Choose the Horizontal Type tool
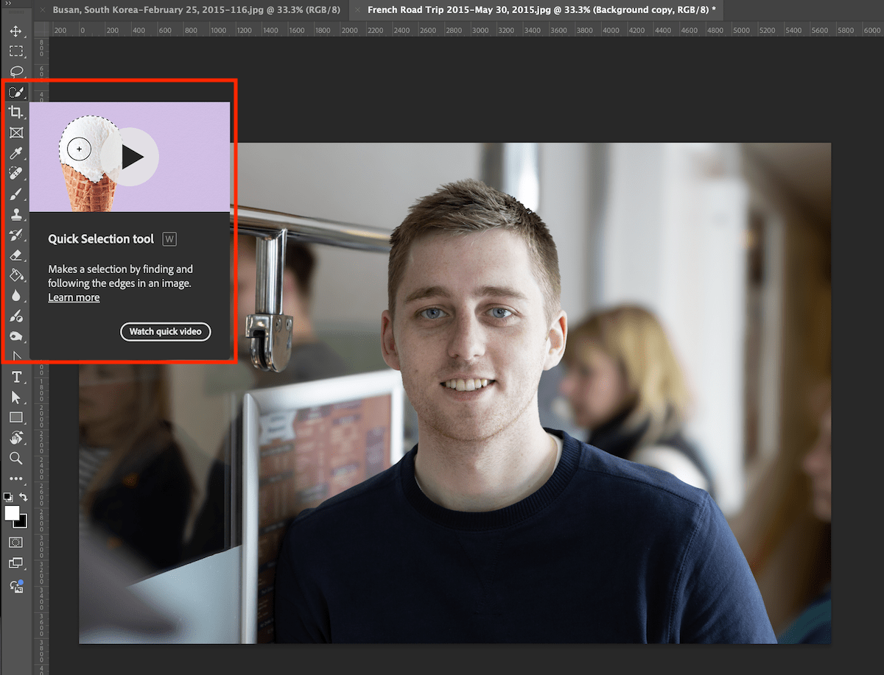 point(16,376)
